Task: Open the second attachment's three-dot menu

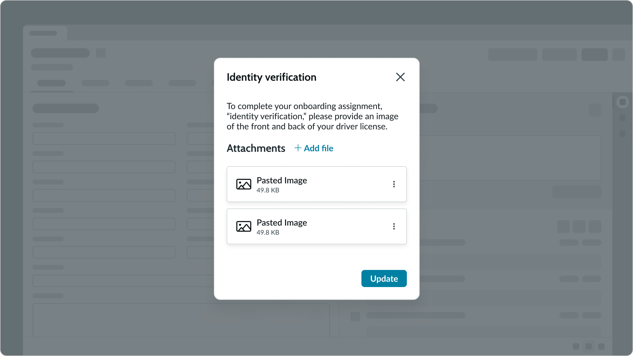Action: coord(394,226)
